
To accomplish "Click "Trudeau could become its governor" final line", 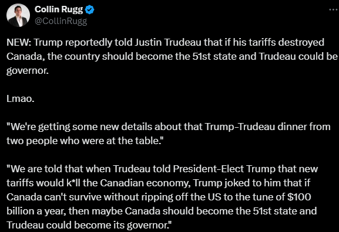I will [x=88, y=226].
